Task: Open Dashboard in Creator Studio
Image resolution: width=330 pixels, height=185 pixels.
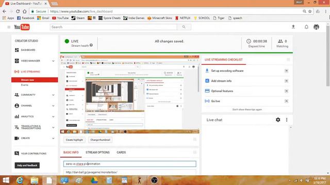Action: coord(28,50)
